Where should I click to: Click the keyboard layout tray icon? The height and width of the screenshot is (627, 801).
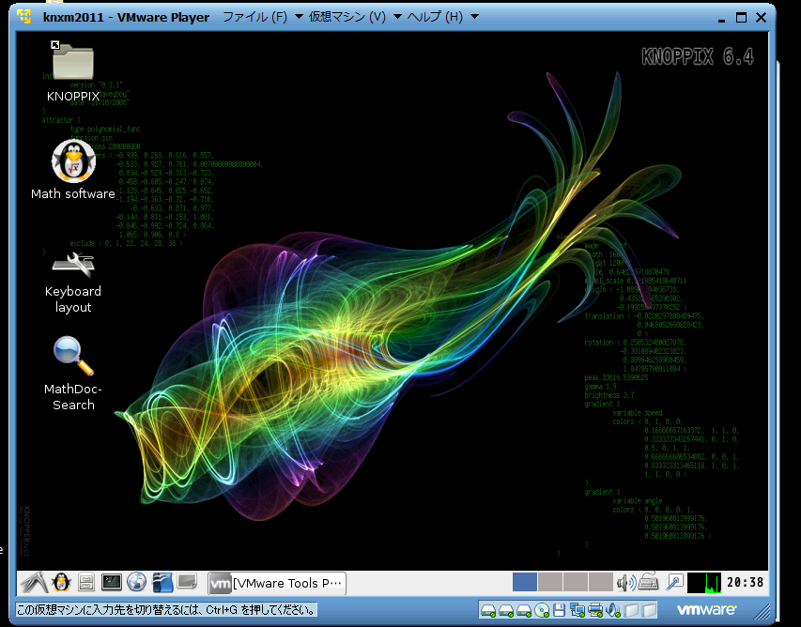pyautogui.click(x=648, y=581)
